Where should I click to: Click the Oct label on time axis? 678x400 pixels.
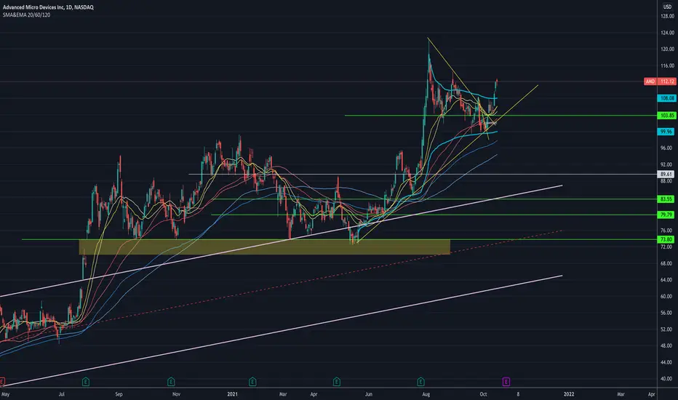(484, 394)
